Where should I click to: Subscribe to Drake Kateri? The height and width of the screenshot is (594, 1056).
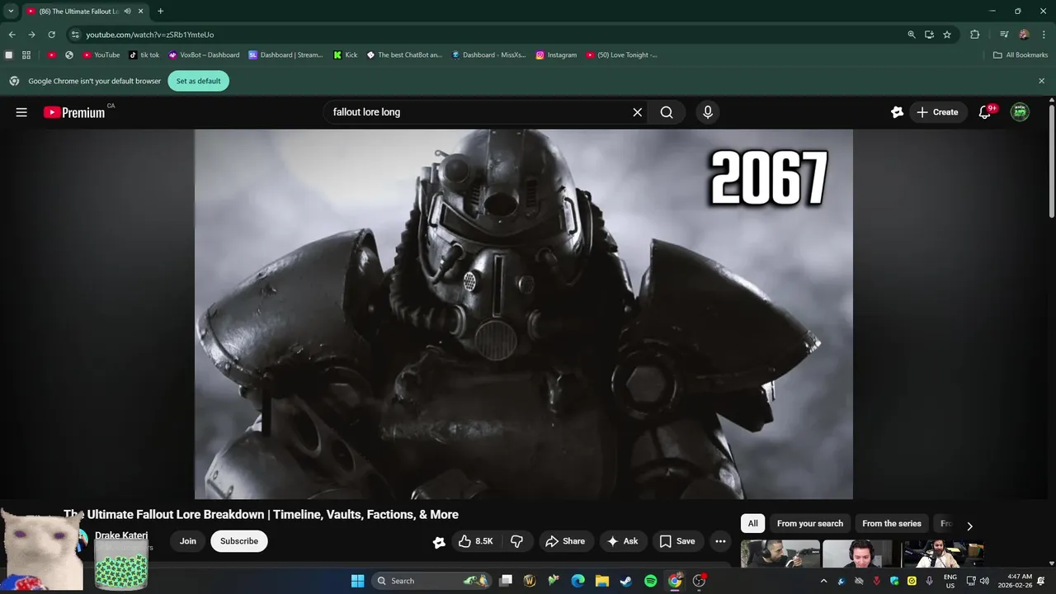click(x=239, y=541)
